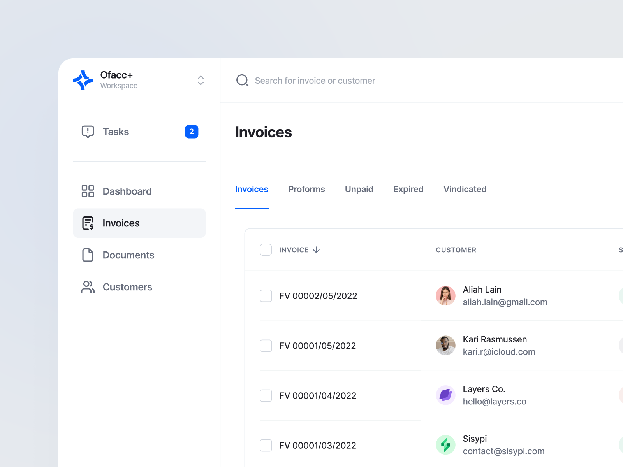Open the Expired invoices tab
The image size is (623, 467).
tap(408, 189)
